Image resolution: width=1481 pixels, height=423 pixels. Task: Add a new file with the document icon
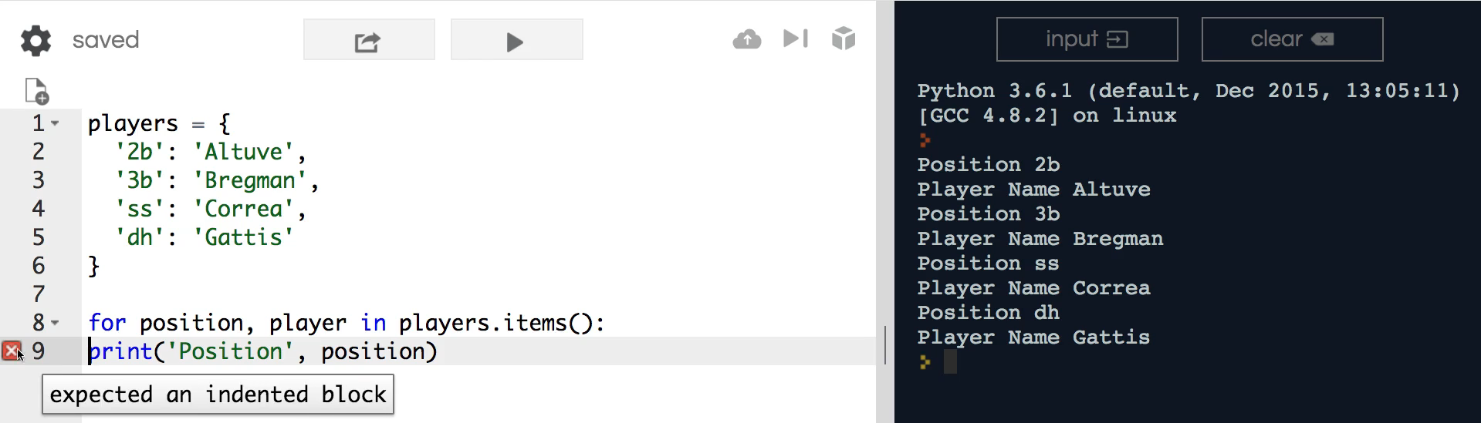point(36,91)
